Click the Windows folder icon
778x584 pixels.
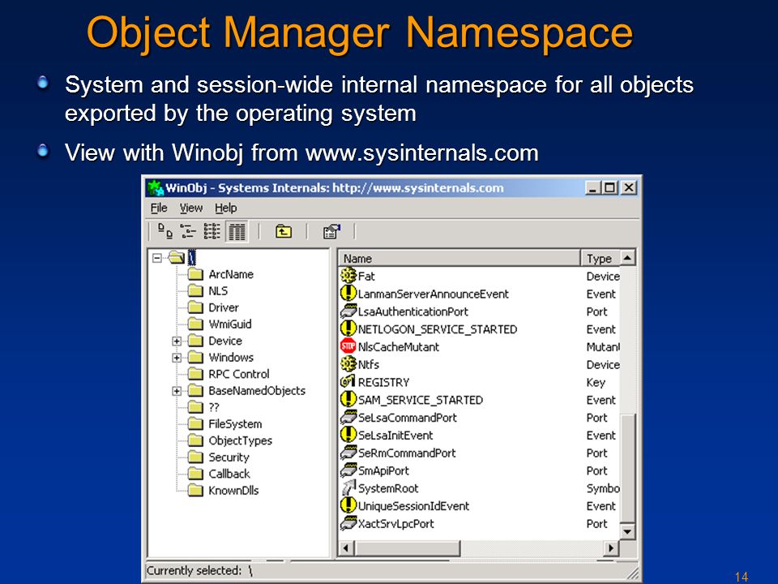click(x=195, y=358)
